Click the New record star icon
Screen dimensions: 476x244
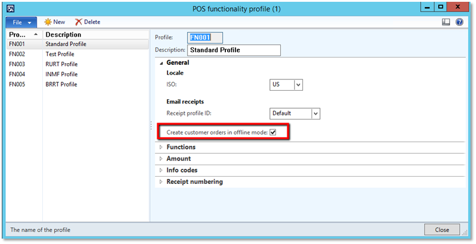(x=48, y=22)
